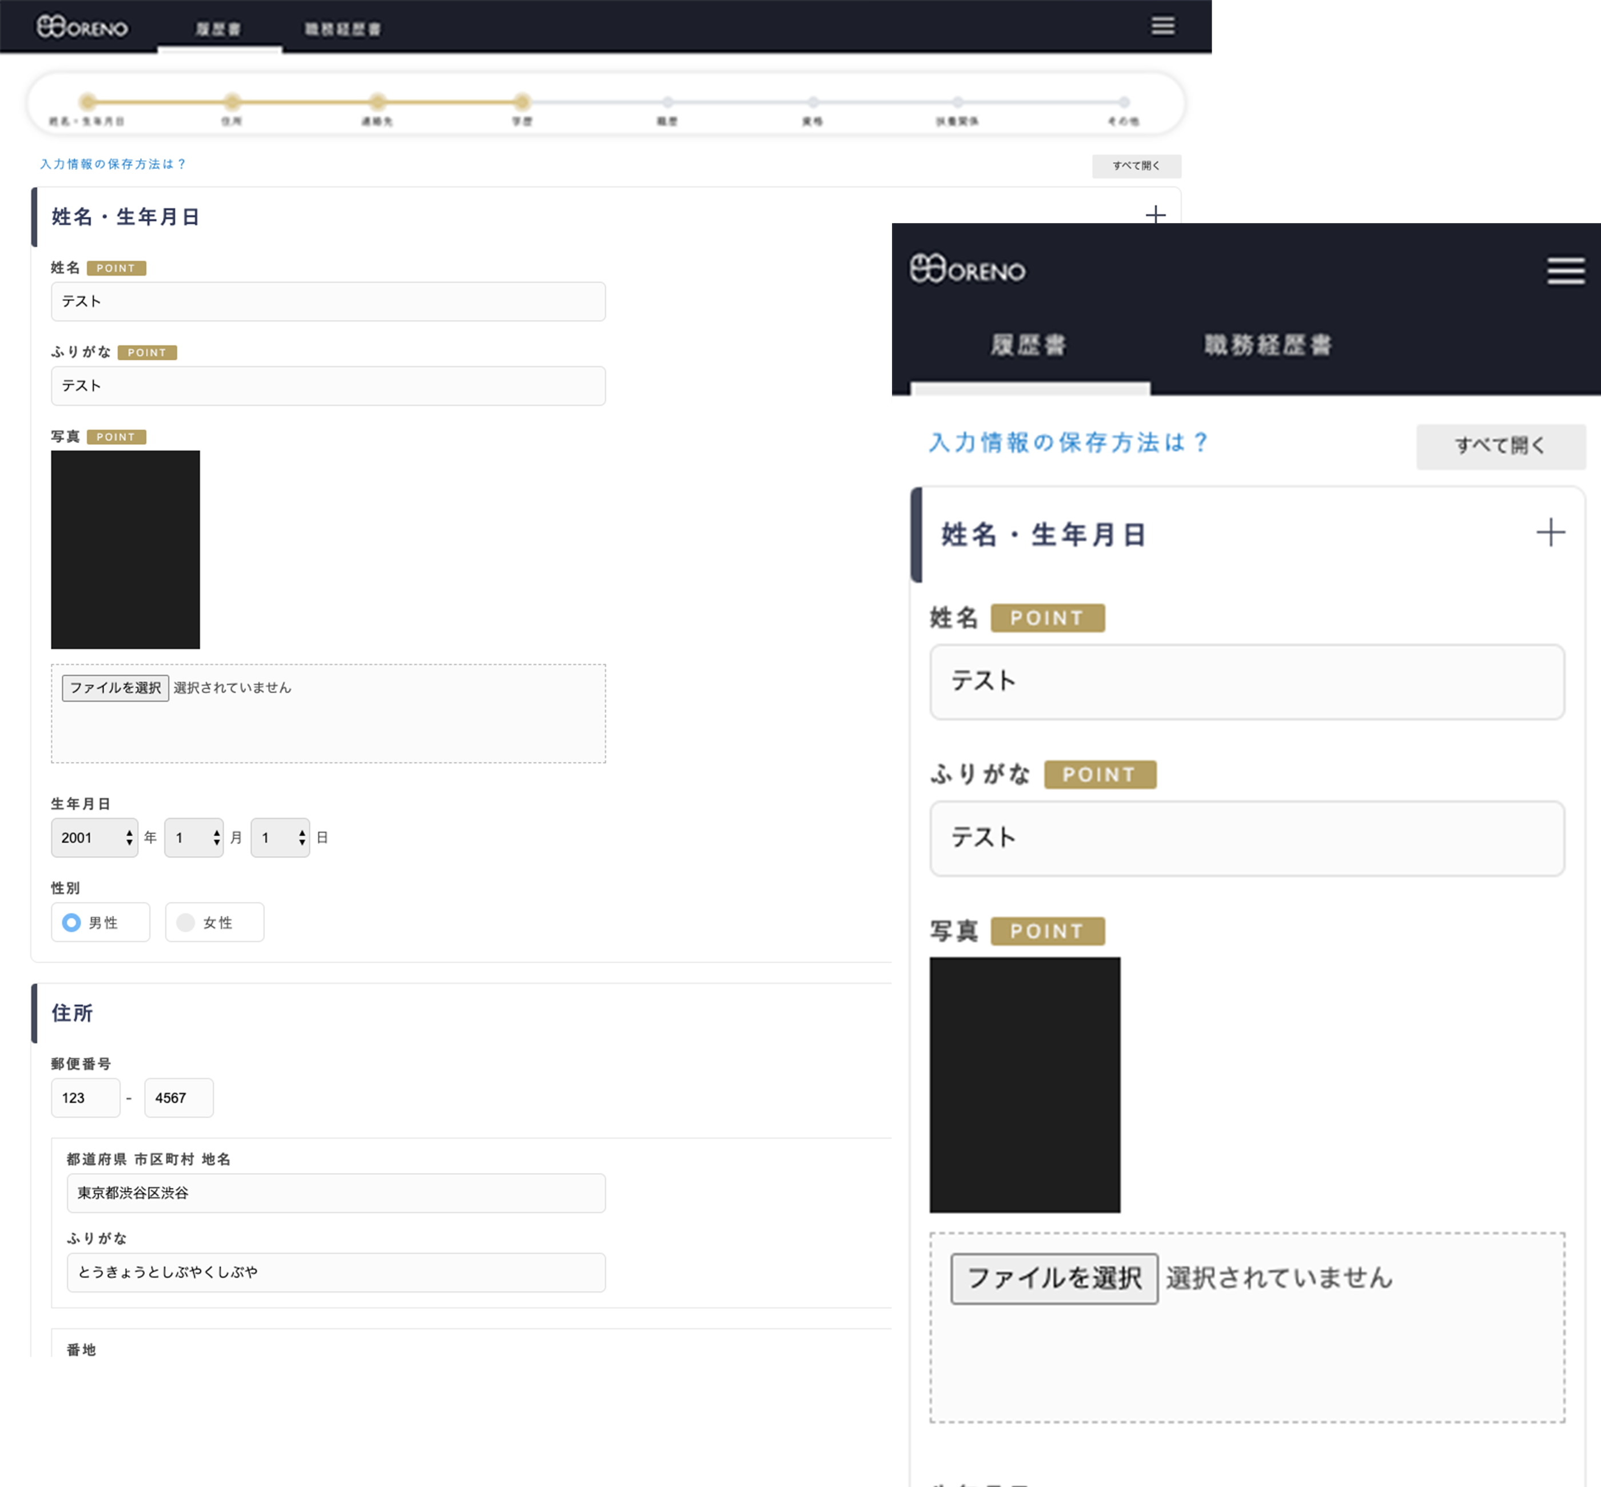1601x1487 pixels.
Task: Select 女性 radio button
Action: pyautogui.click(x=186, y=922)
